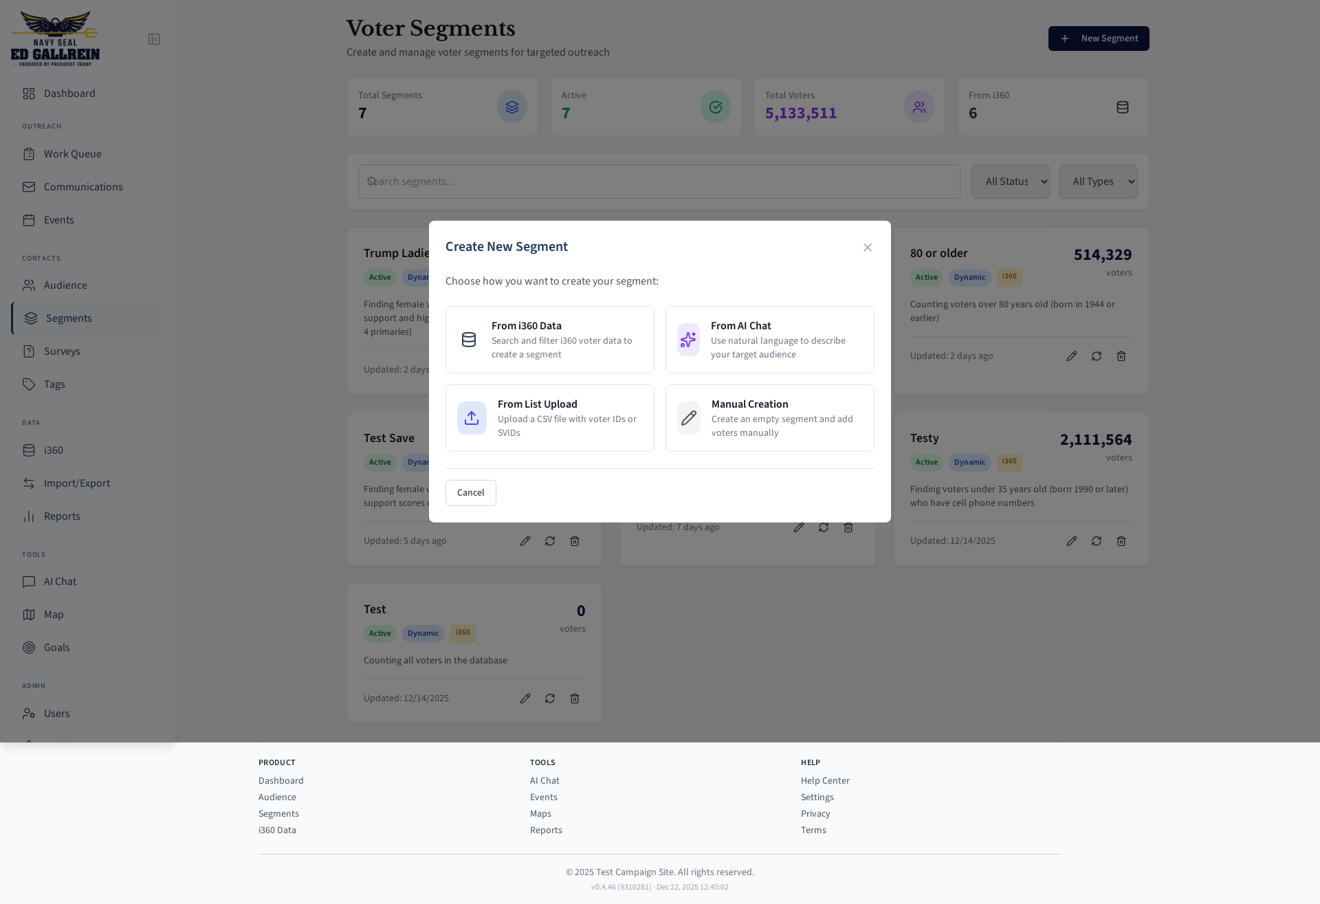Image resolution: width=1320 pixels, height=904 pixels.
Task: Close the Create New Segment dialog
Action: [867, 247]
